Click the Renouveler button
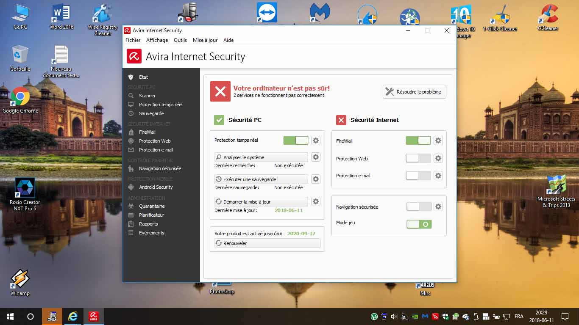The width and height of the screenshot is (579, 325). pos(267,243)
